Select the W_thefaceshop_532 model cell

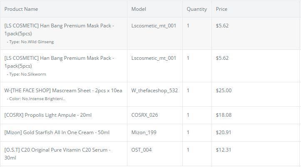[x=154, y=91]
